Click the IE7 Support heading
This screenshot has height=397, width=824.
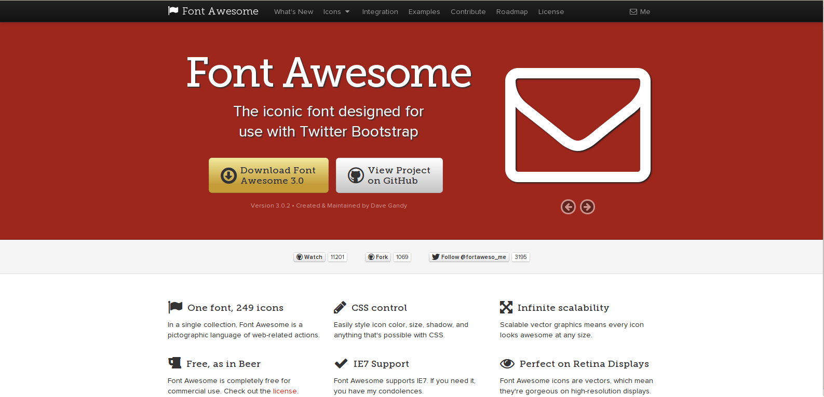pyautogui.click(x=381, y=364)
